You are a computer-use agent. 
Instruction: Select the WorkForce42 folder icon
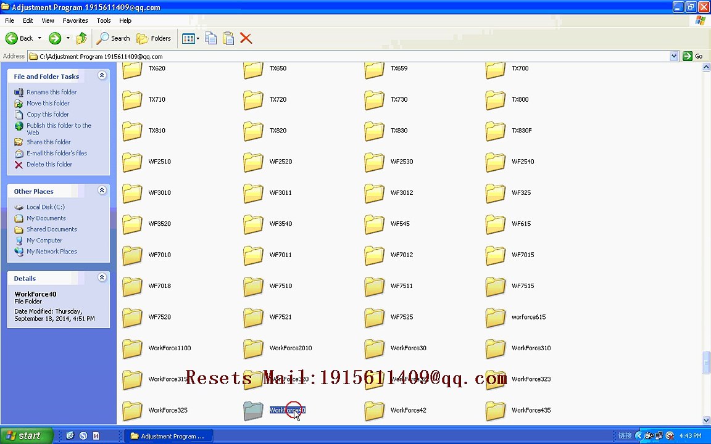click(x=375, y=411)
